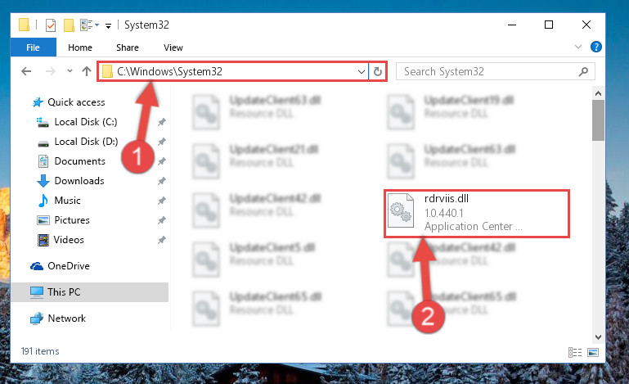
Task: Click the New folder quick access icon
Action: (69, 25)
